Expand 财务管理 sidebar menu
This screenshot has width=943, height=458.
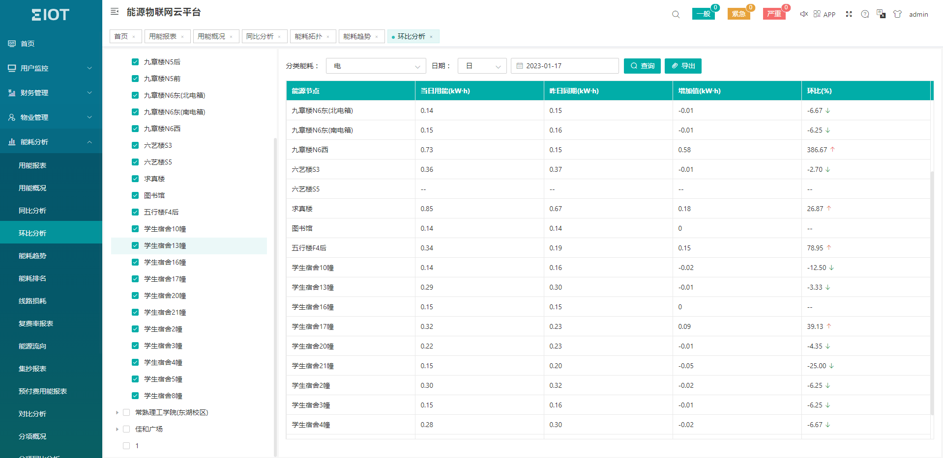[x=51, y=93]
